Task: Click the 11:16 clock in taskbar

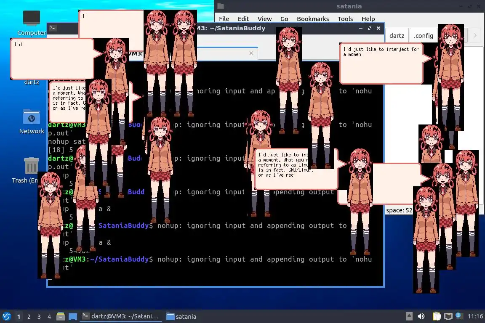Action: 475,316
